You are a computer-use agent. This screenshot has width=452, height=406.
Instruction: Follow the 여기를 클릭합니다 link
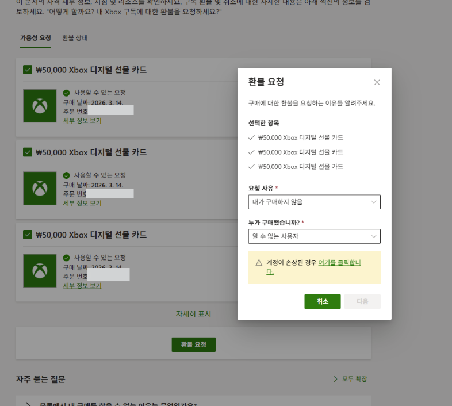coord(339,263)
